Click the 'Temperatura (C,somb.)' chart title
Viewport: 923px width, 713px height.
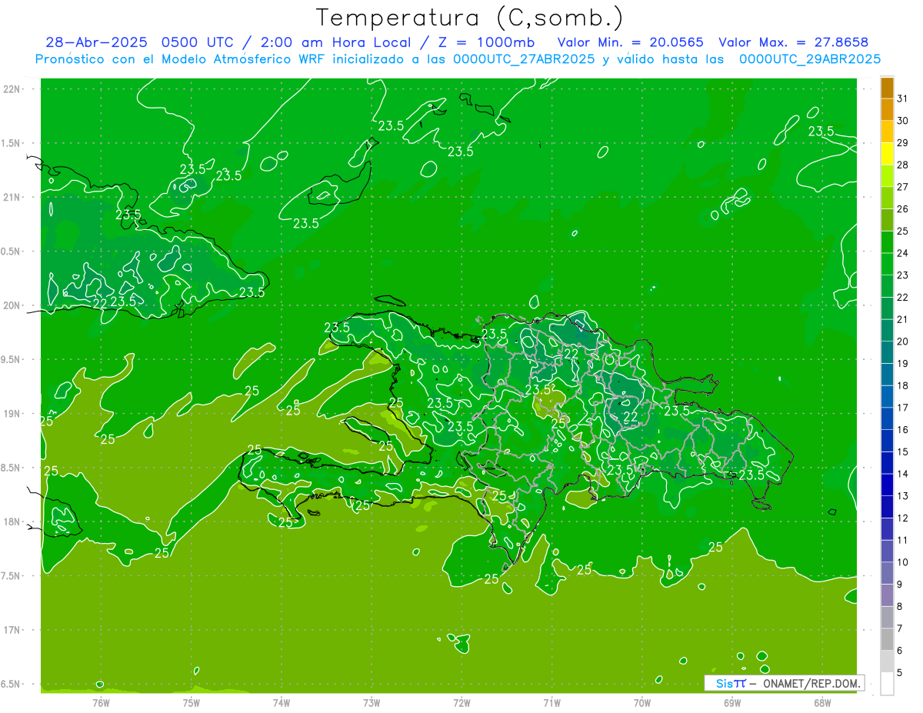click(470, 18)
